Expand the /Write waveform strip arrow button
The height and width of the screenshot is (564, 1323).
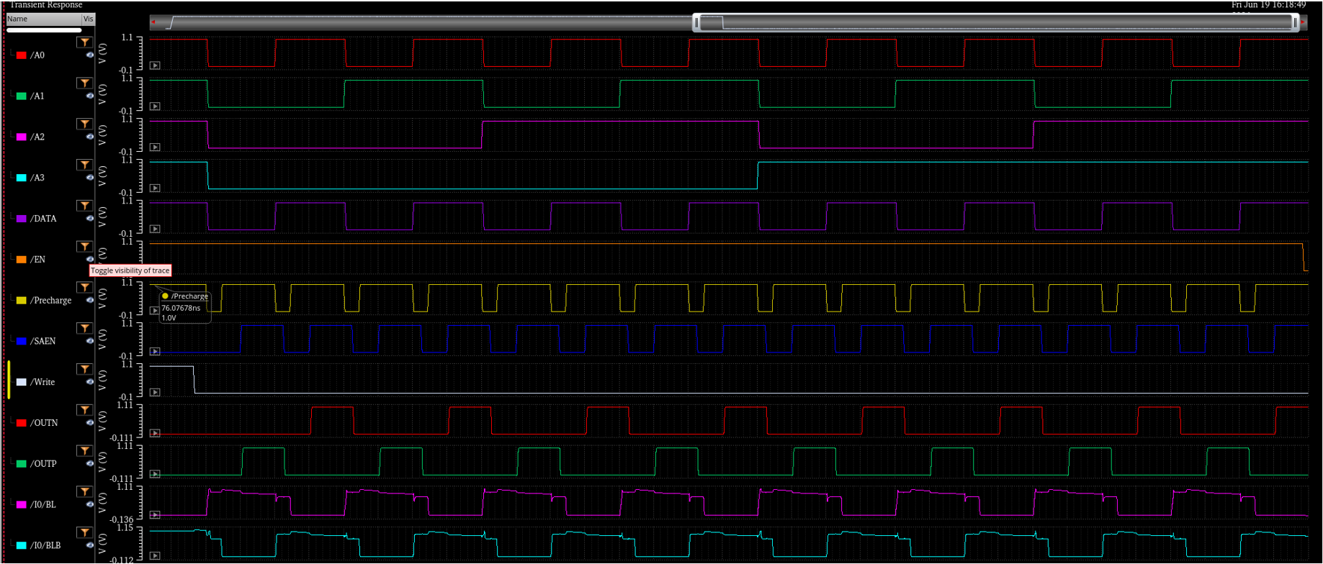pyautogui.click(x=155, y=393)
